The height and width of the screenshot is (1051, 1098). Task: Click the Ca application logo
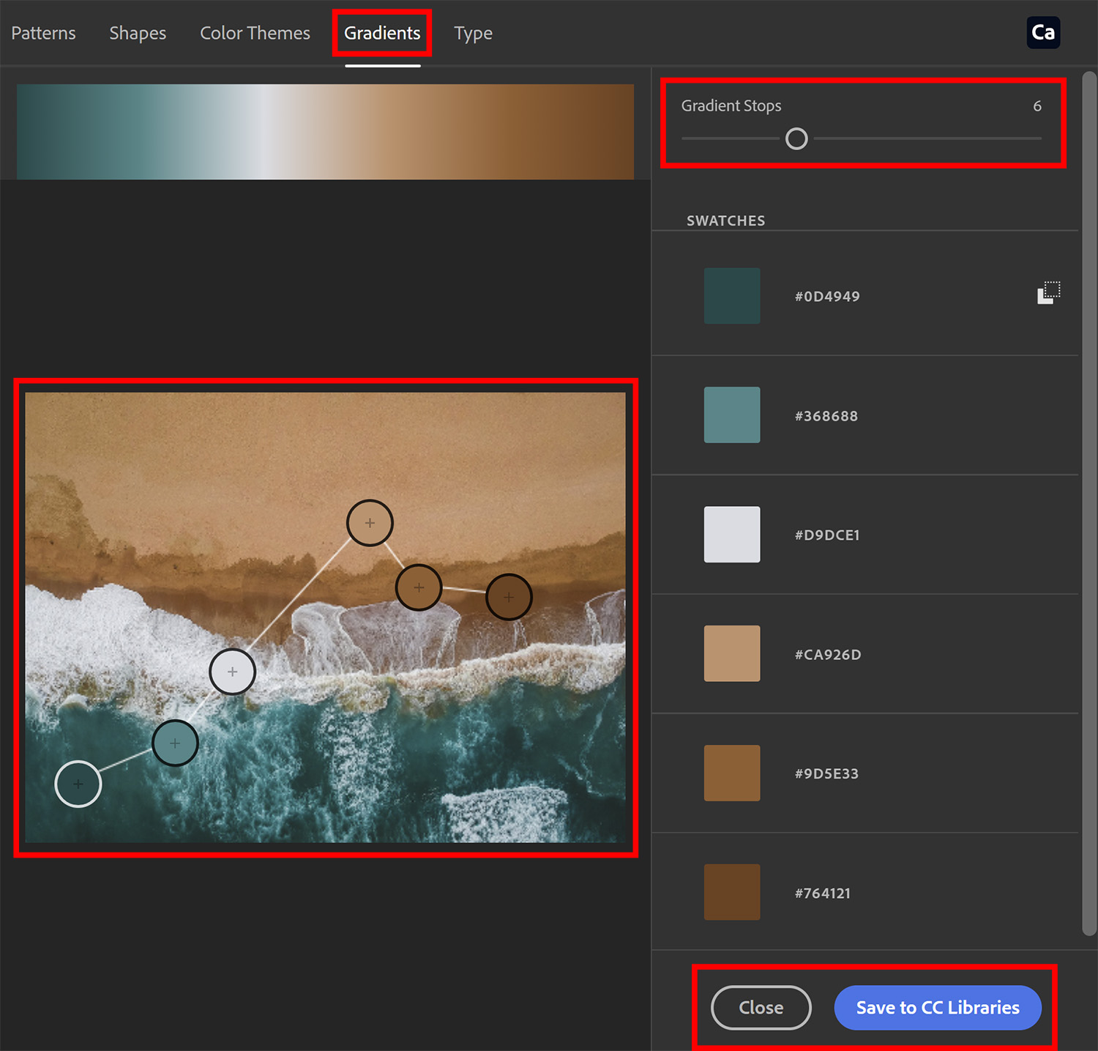pyautogui.click(x=1043, y=32)
